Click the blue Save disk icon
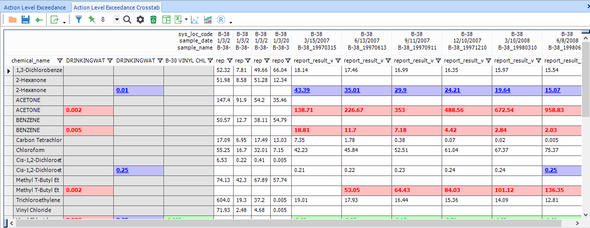This screenshot has height=228, width=590. pos(26,19)
